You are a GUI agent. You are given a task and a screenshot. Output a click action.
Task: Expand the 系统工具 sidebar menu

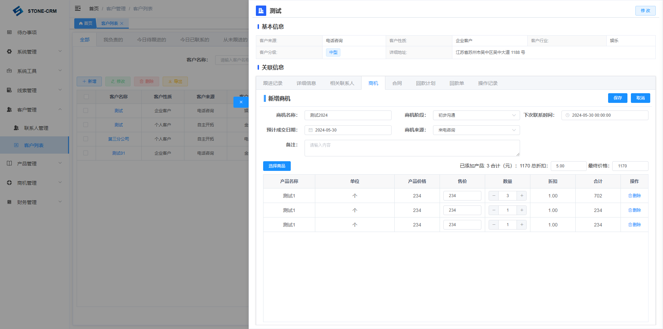(35, 71)
